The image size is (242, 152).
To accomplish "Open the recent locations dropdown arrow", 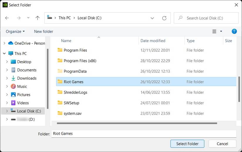I will click(x=28, y=18).
